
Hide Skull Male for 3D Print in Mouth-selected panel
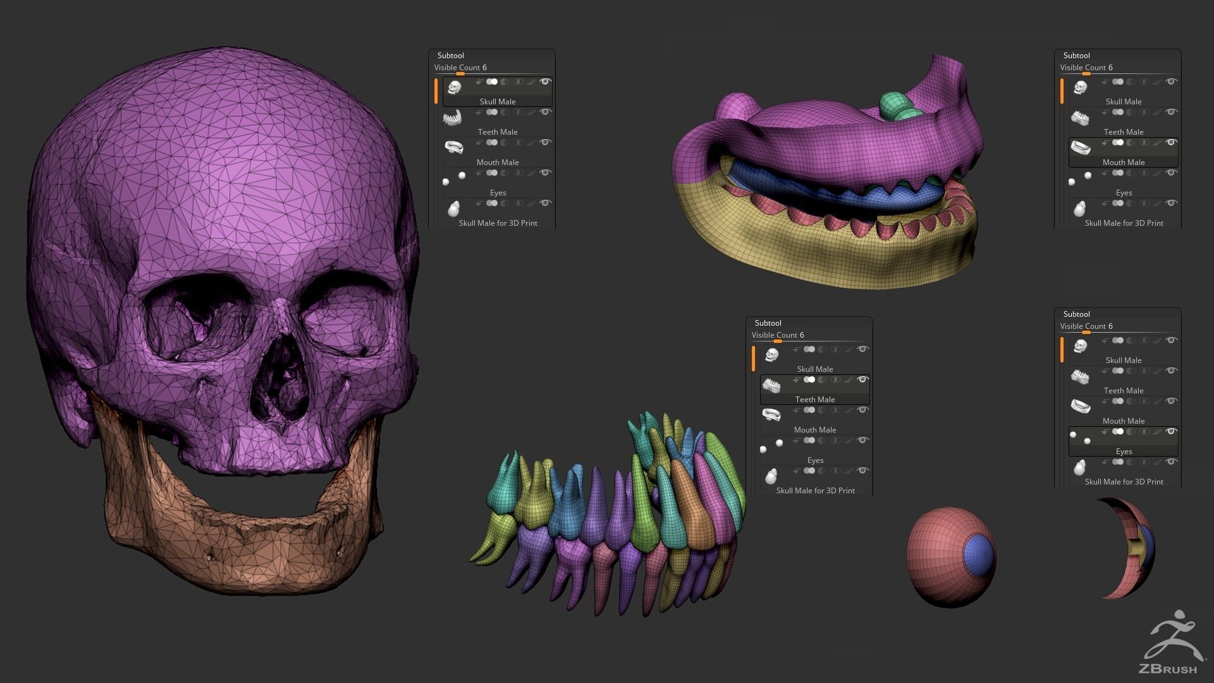(1172, 203)
